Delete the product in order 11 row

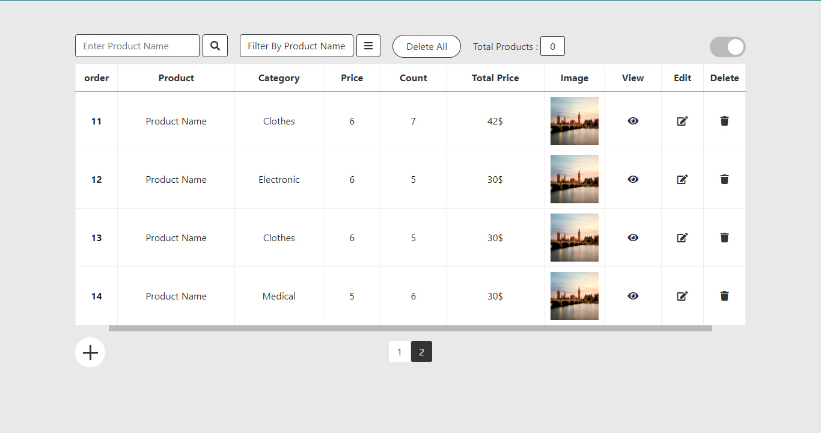pyautogui.click(x=724, y=121)
